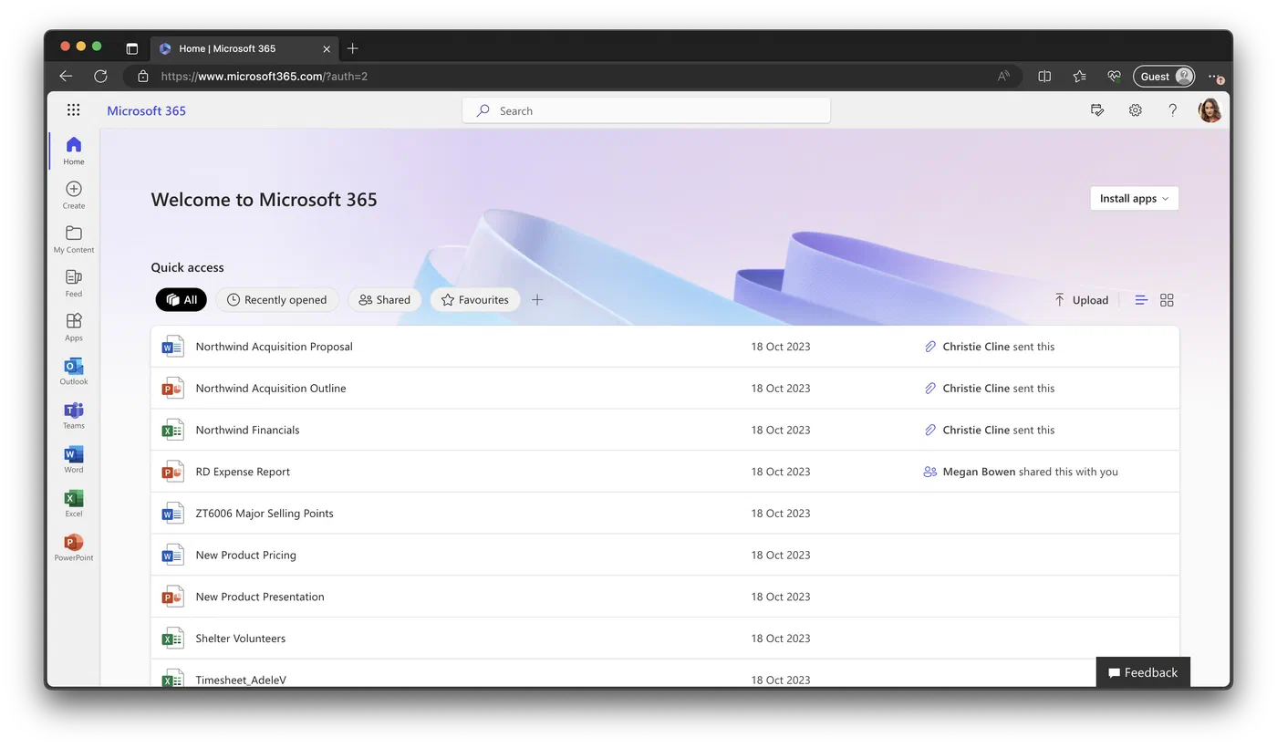Open My Content in the sidebar
This screenshot has width=1277, height=748.
[74, 239]
